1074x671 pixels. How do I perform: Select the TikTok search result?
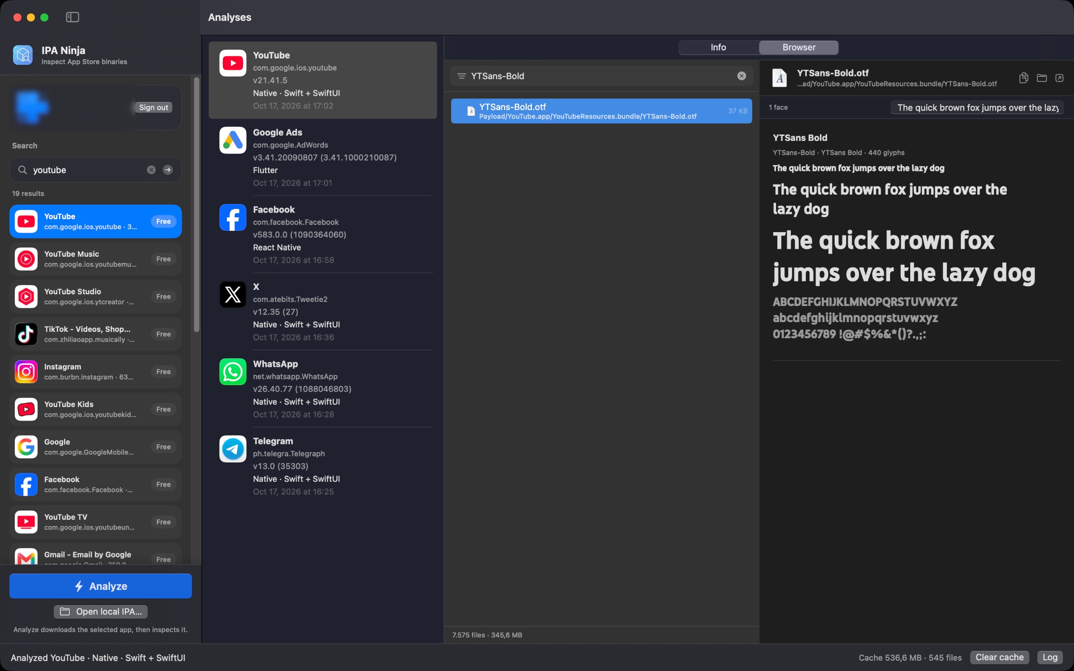click(95, 334)
